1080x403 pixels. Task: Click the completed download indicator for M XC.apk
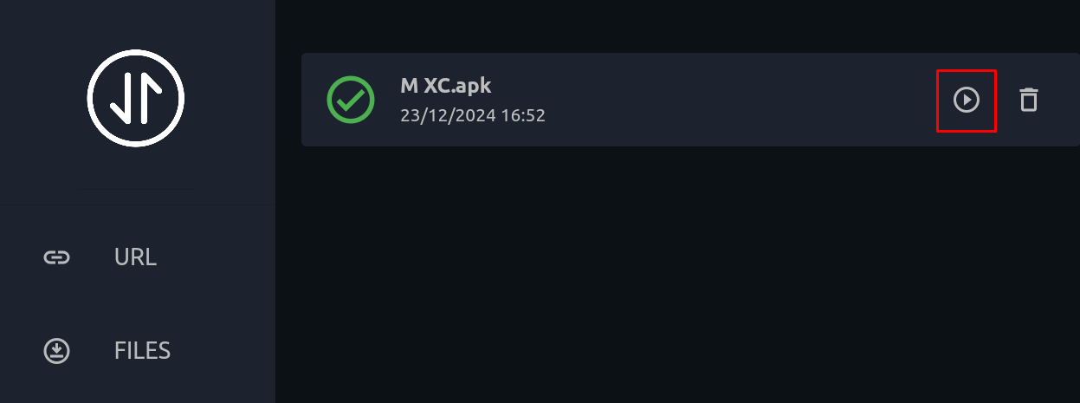(x=351, y=100)
